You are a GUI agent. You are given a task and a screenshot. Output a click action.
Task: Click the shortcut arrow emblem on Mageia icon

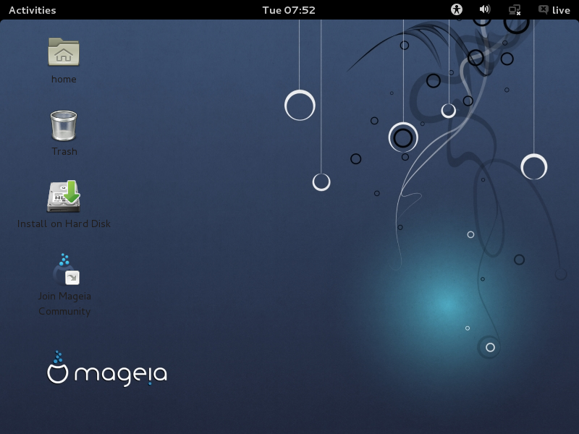click(x=72, y=277)
